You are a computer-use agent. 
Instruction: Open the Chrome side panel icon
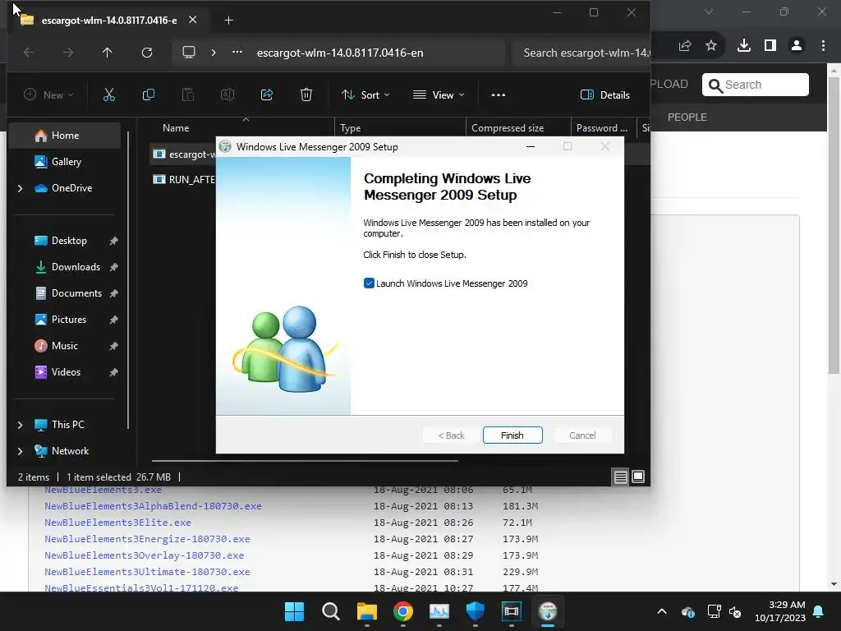tap(770, 46)
